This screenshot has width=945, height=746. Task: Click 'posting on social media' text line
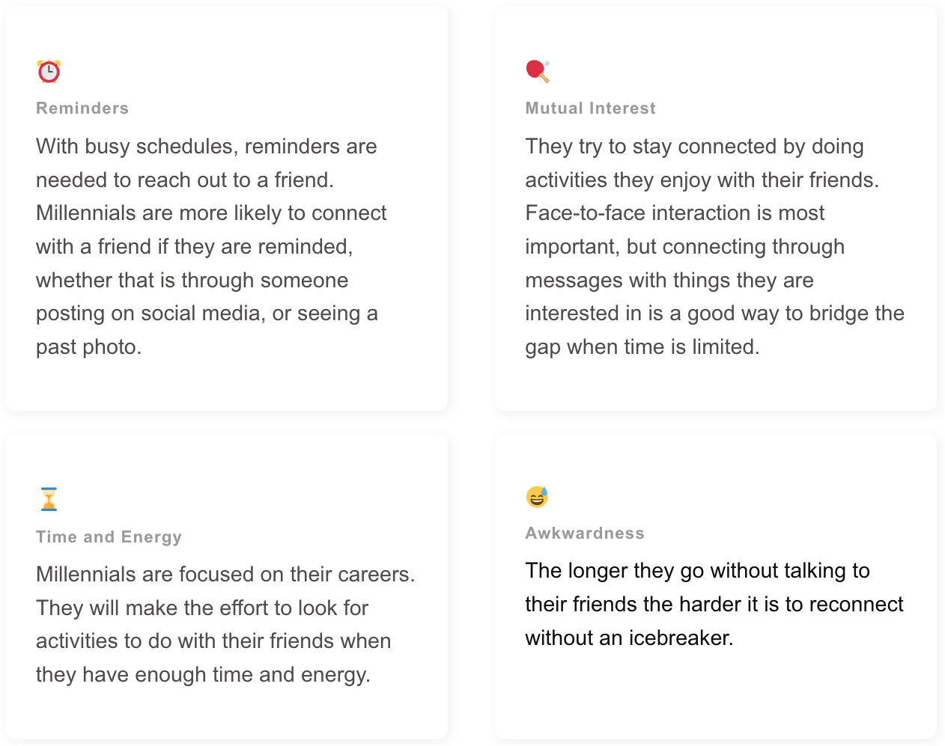point(207,314)
